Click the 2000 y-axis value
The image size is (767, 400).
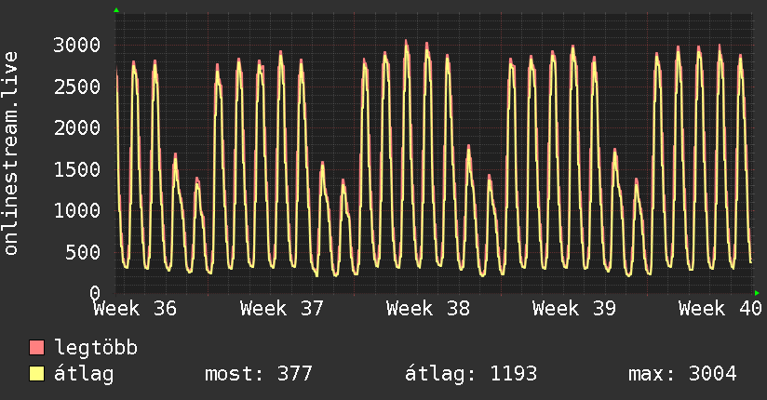[77, 128]
